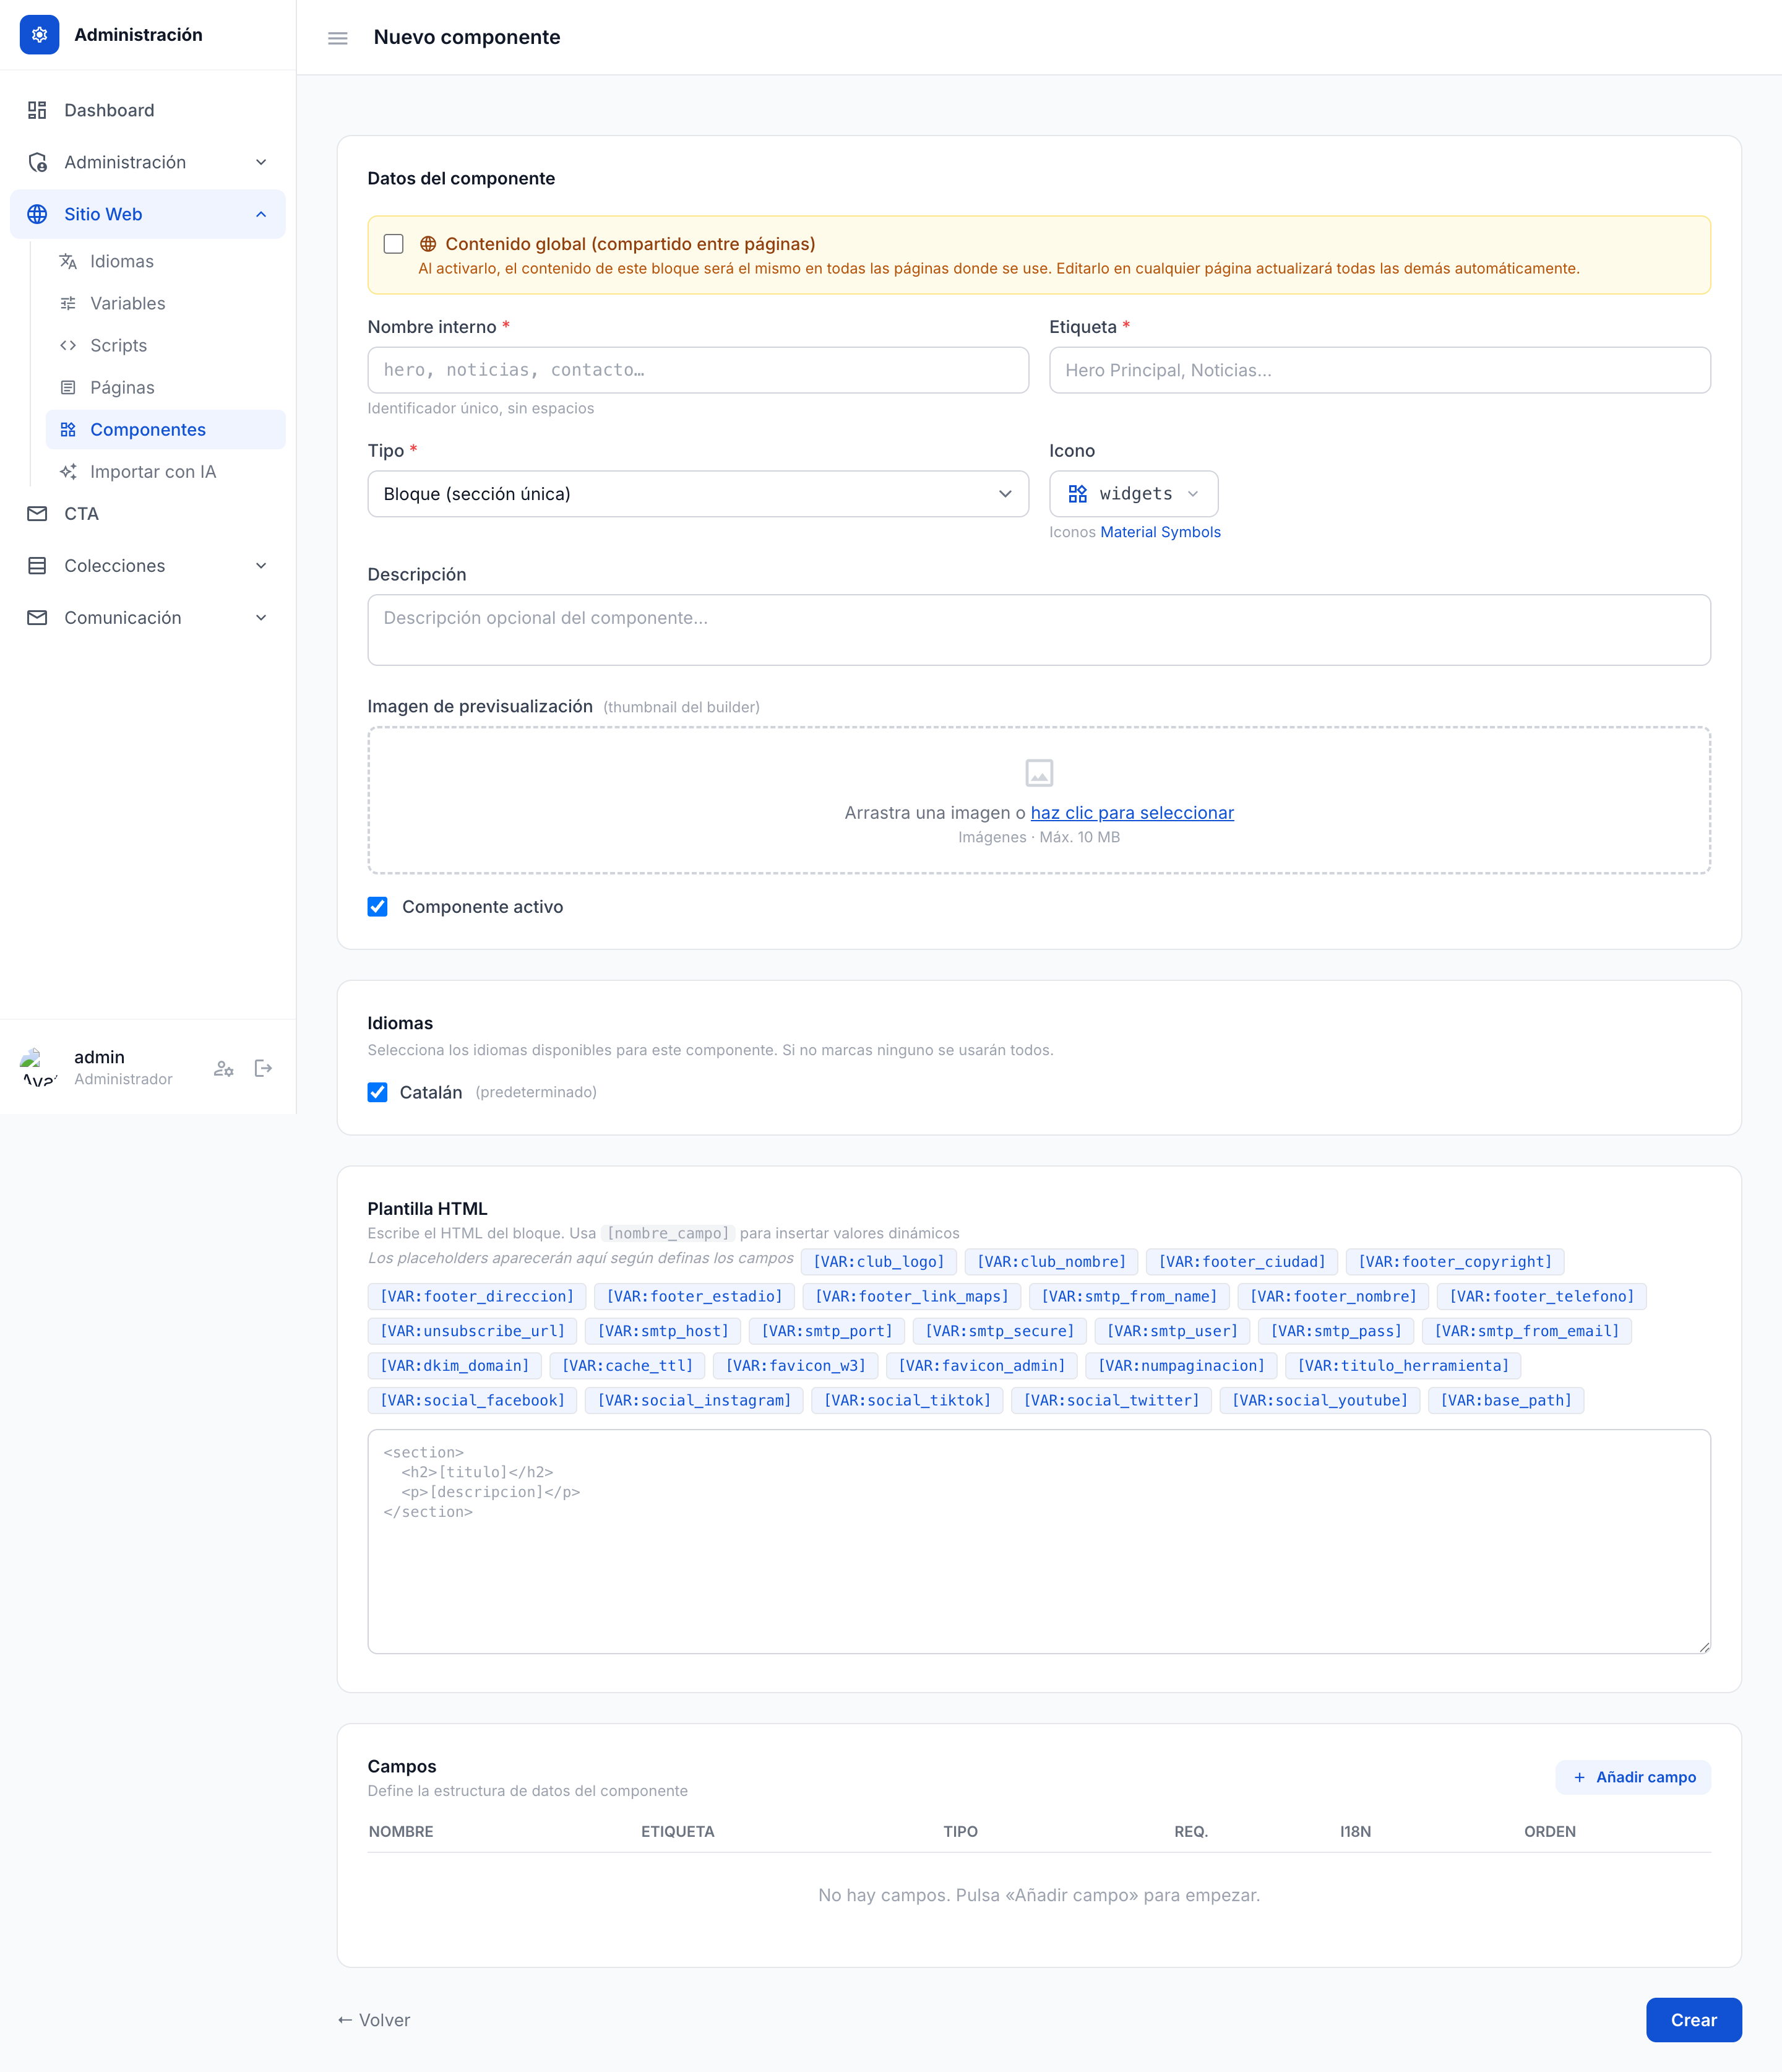The image size is (1782, 2072).
Task: Click the Sitio Web globe icon
Action: 37,214
